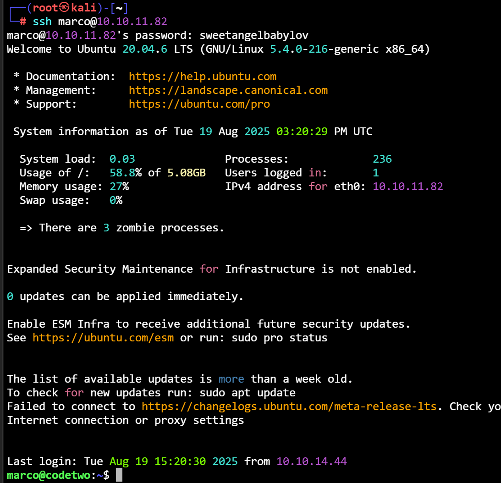Click the Kali symbol in the root prompt
The width and height of the screenshot is (501, 483).
coord(65,8)
